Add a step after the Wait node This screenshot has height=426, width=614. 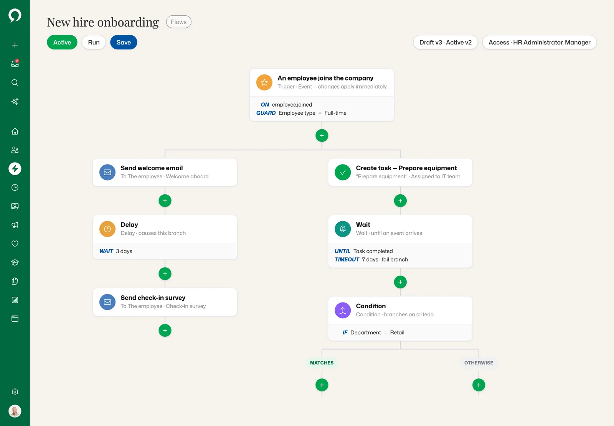coord(400,282)
